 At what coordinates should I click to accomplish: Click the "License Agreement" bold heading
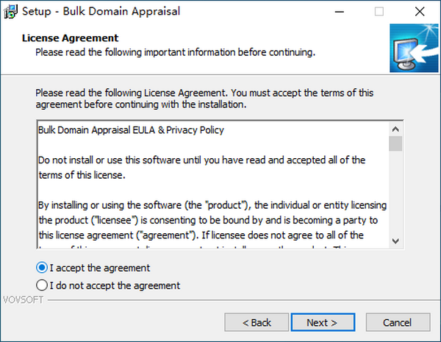coord(71,38)
